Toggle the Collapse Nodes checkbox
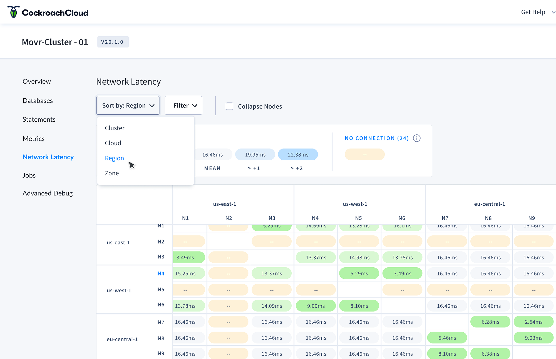The height and width of the screenshot is (359, 556). [230, 106]
